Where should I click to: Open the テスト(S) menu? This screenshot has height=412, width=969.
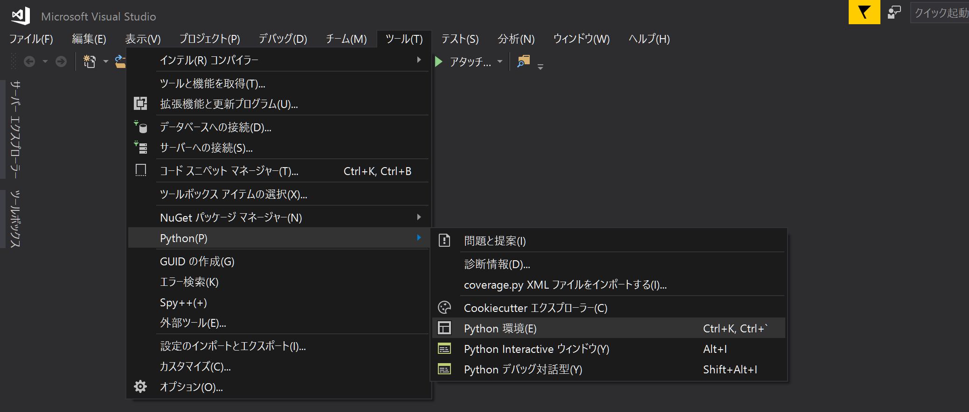coord(460,39)
